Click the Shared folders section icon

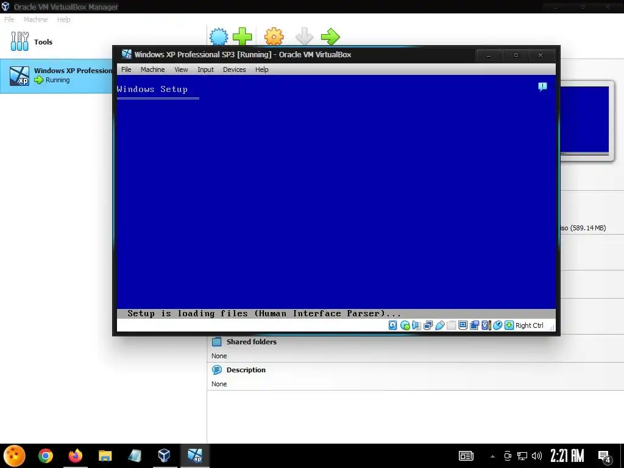click(x=216, y=341)
